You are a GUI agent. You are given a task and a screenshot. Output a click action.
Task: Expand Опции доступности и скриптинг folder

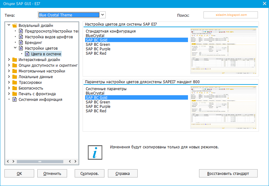pyautogui.click(x=9, y=65)
